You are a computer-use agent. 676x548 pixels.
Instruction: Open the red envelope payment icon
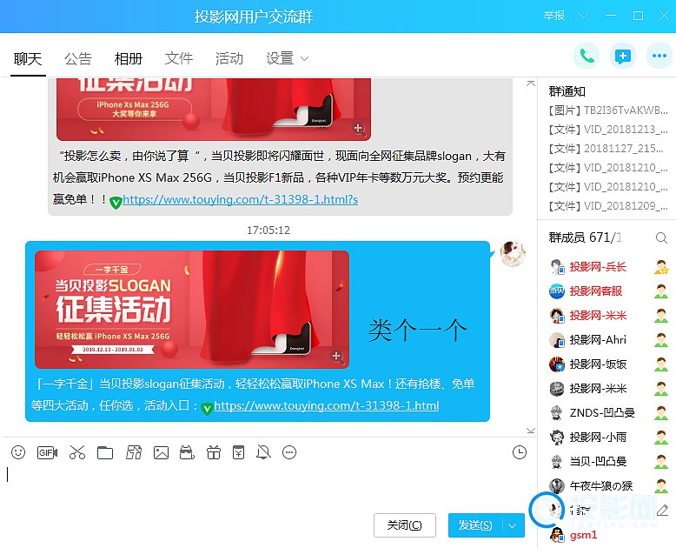(x=238, y=452)
